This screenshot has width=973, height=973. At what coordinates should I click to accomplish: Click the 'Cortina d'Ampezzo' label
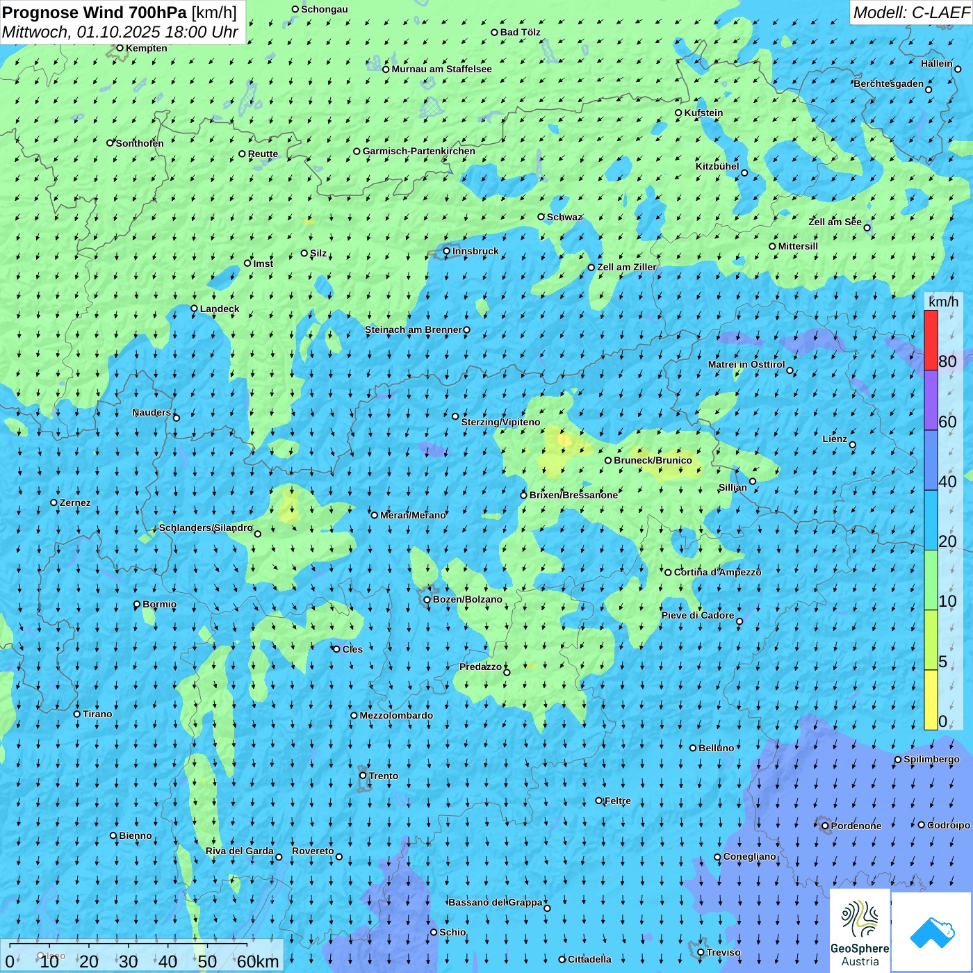click(x=717, y=572)
